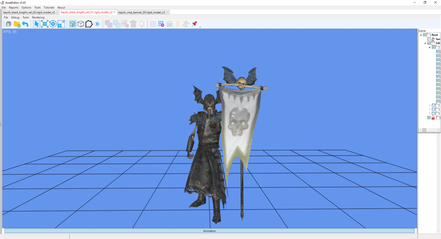This screenshot has width=441, height=239.
Task: Uncheck the Root node checkbox
Action: [x=425, y=35]
